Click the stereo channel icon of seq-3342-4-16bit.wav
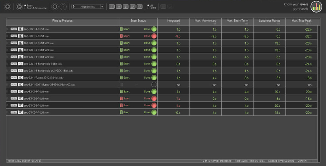This screenshot has width=326, height=166. tap(20, 112)
